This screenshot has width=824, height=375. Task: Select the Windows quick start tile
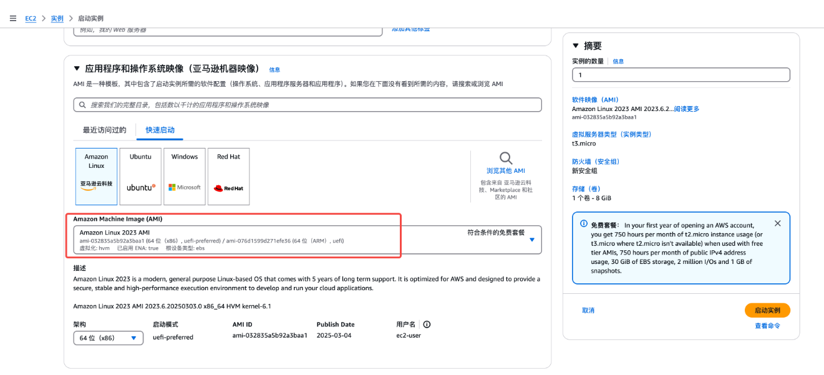click(185, 177)
